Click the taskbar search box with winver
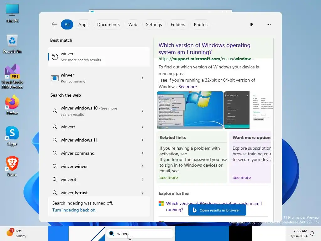Viewport: 321px width, 241px height. pos(140,233)
